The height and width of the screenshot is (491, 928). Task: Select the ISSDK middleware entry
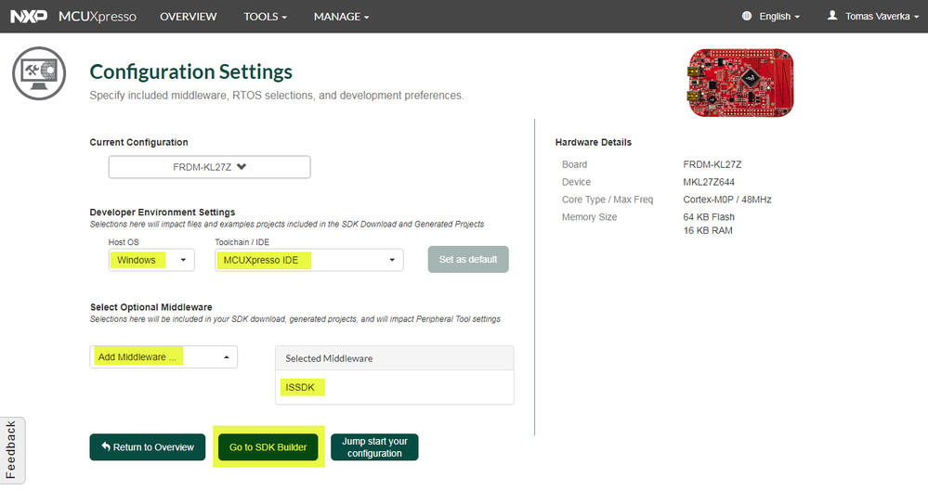click(x=300, y=387)
